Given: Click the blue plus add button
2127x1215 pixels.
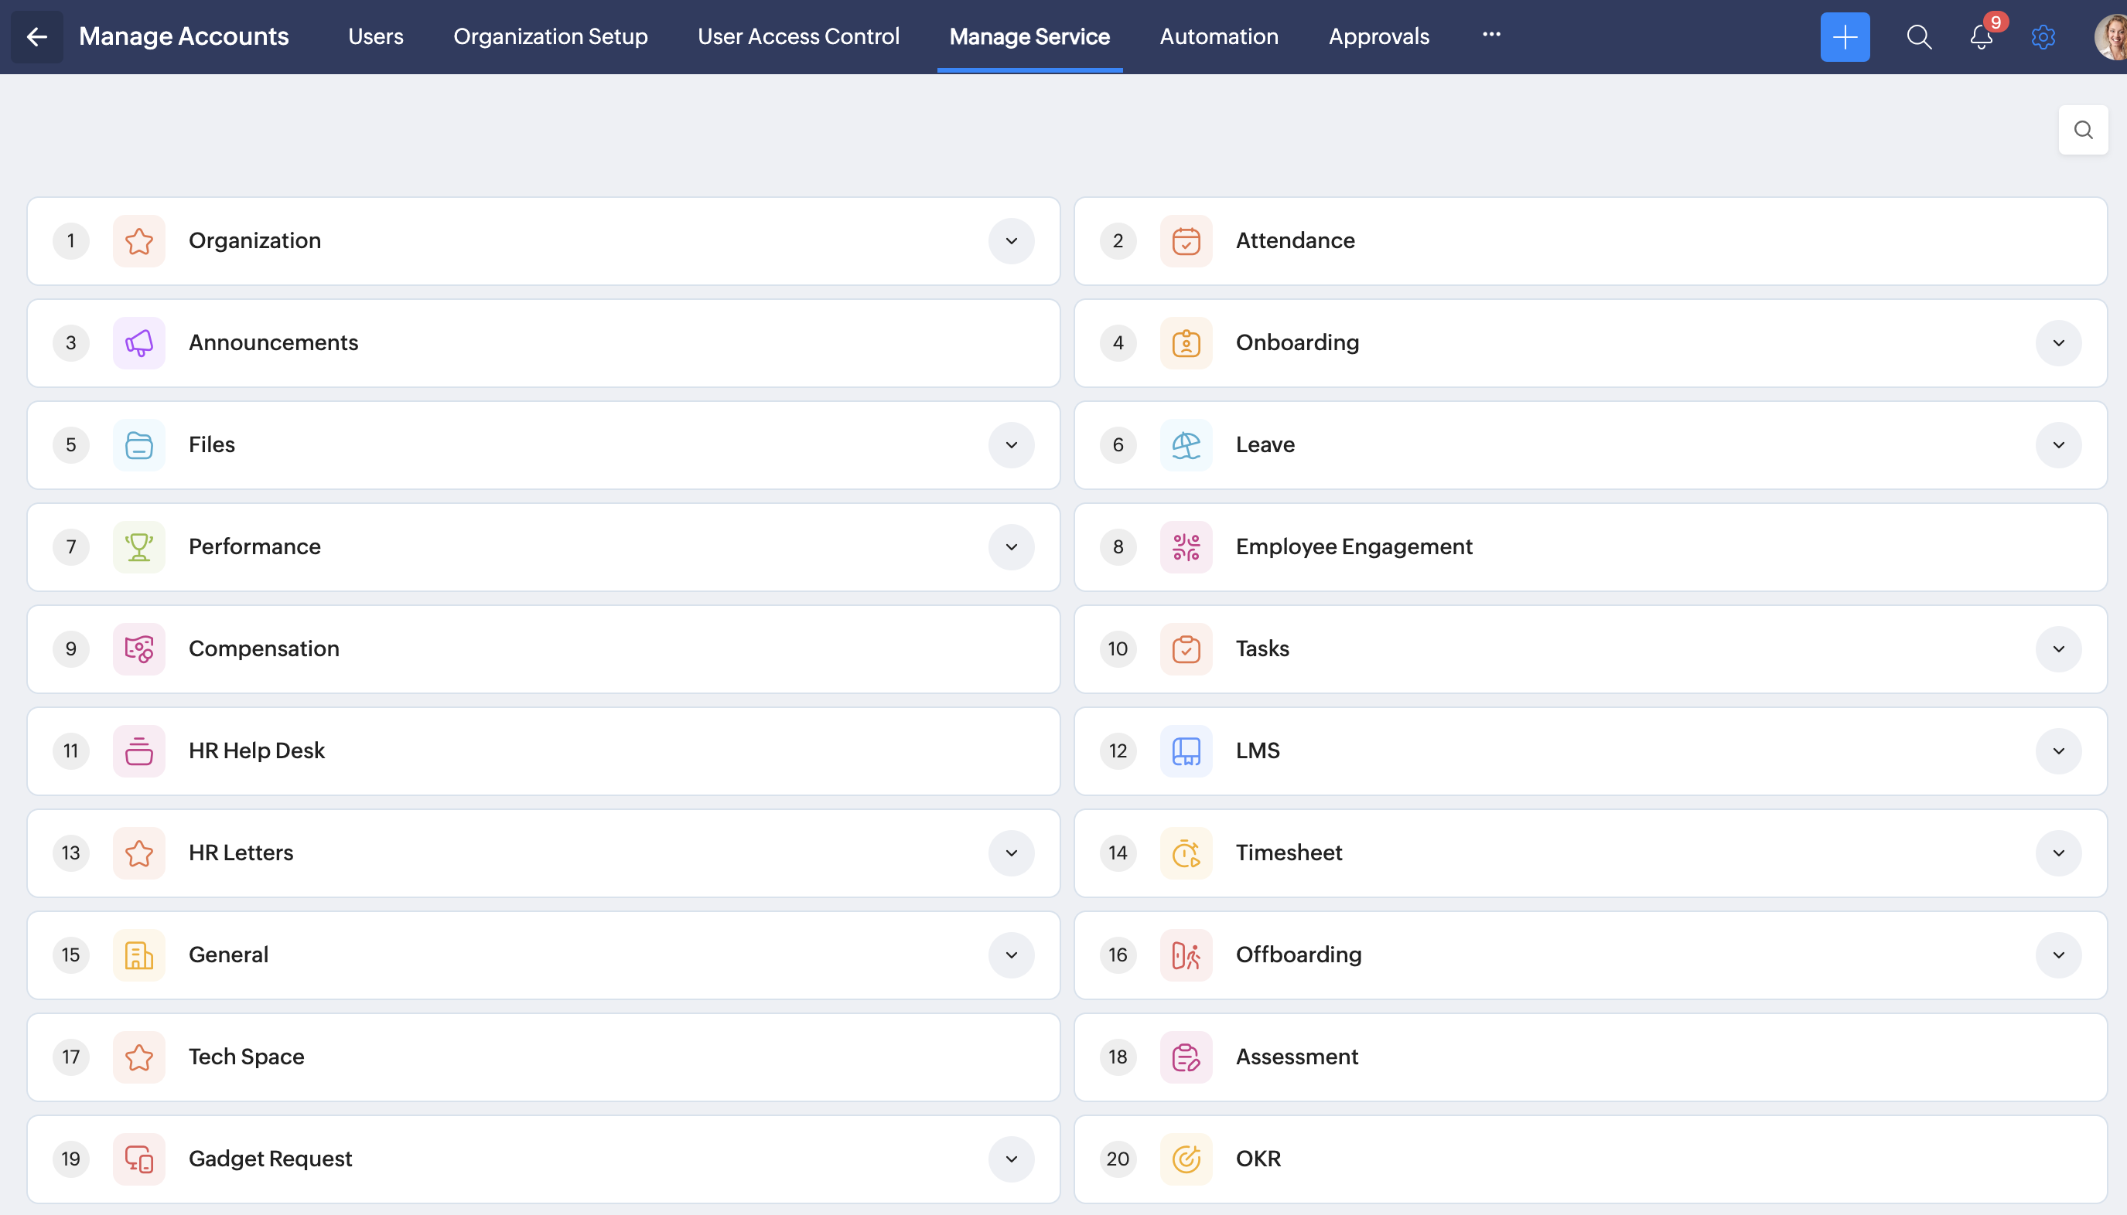Looking at the screenshot, I should coord(1844,37).
